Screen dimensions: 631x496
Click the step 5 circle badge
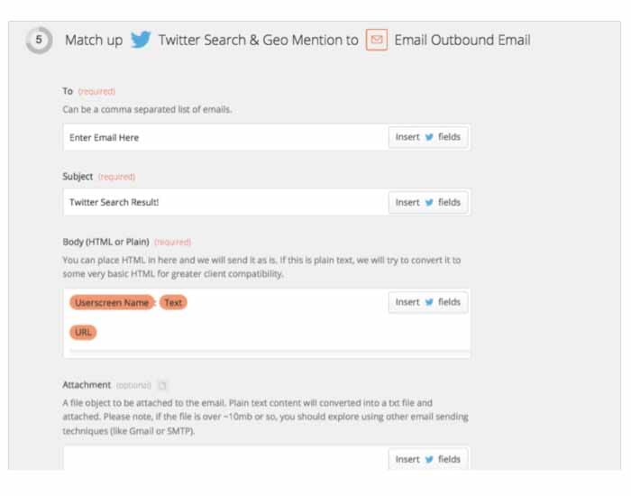[39, 40]
